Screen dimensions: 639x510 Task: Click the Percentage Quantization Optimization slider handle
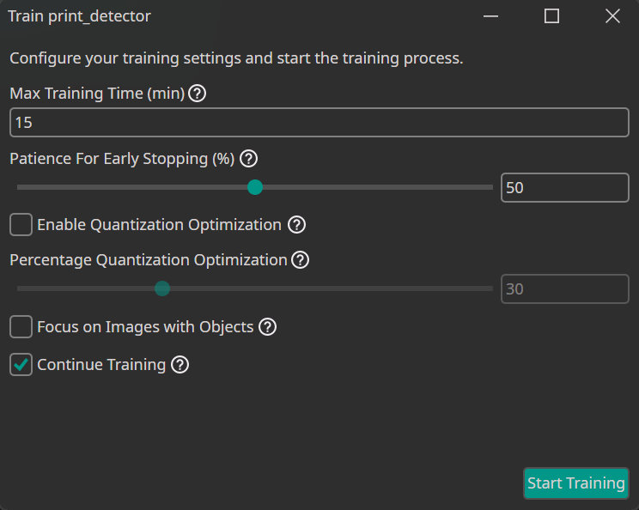(x=162, y=288)
